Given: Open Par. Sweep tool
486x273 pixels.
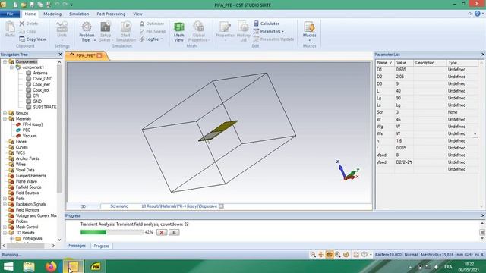Looking at the screenshot, I should 153,31.
